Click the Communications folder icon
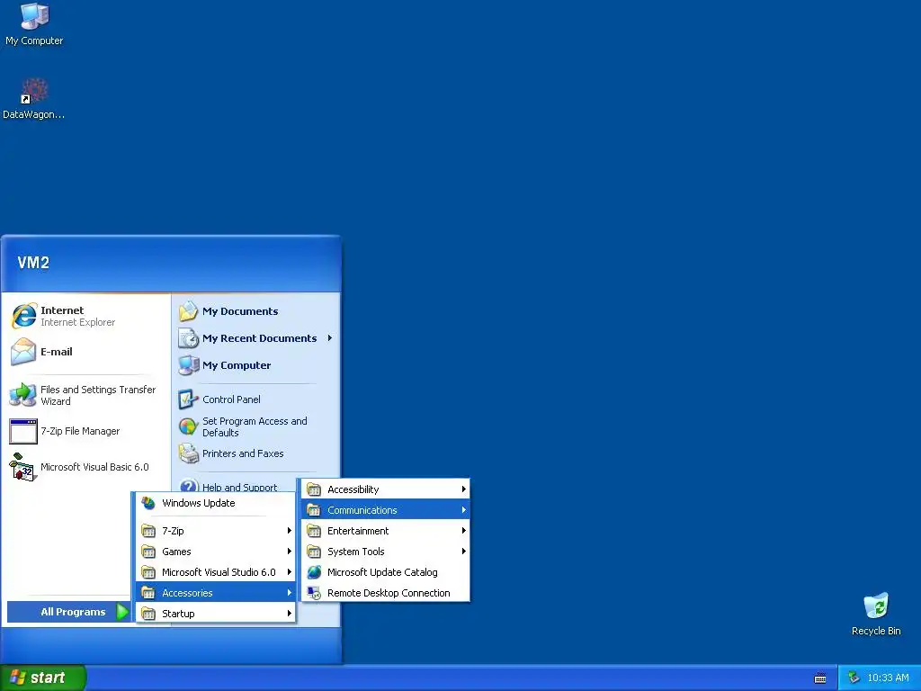This screenshot has height=691, width=921. coord(314,510)
